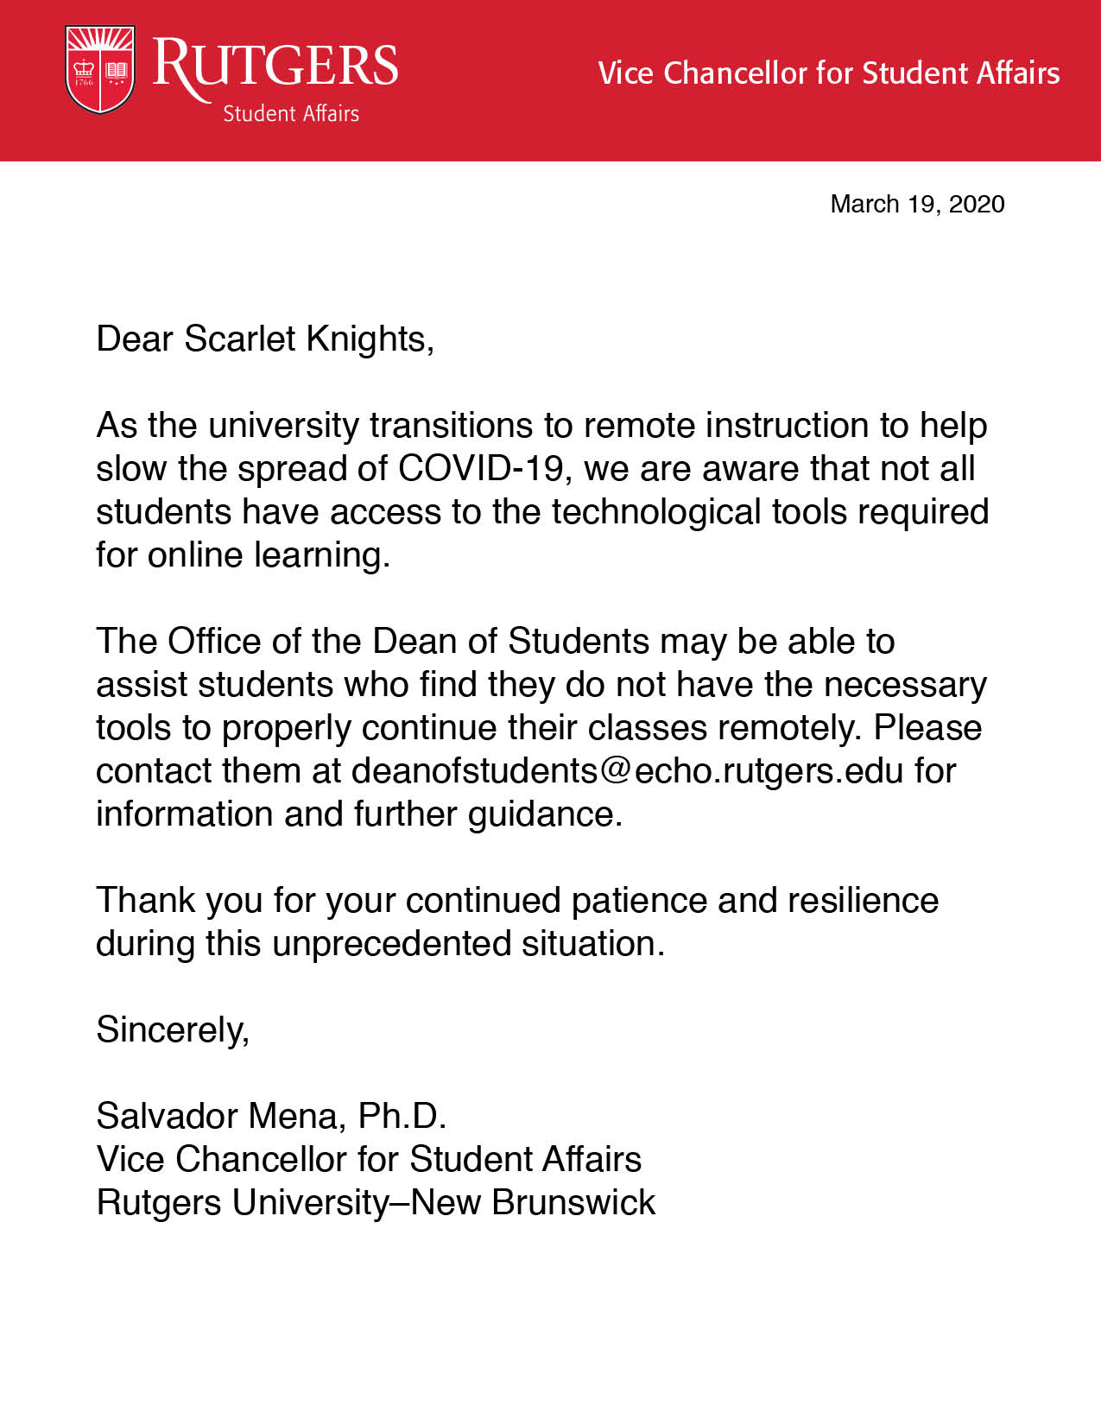This screenshot has height=1425, width=1101.
Task: Click the Sincerely closing line
Action: coord(174,1030)
